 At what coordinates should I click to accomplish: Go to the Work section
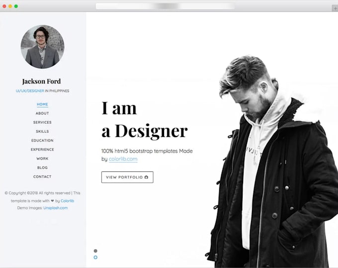pos(42,159)
